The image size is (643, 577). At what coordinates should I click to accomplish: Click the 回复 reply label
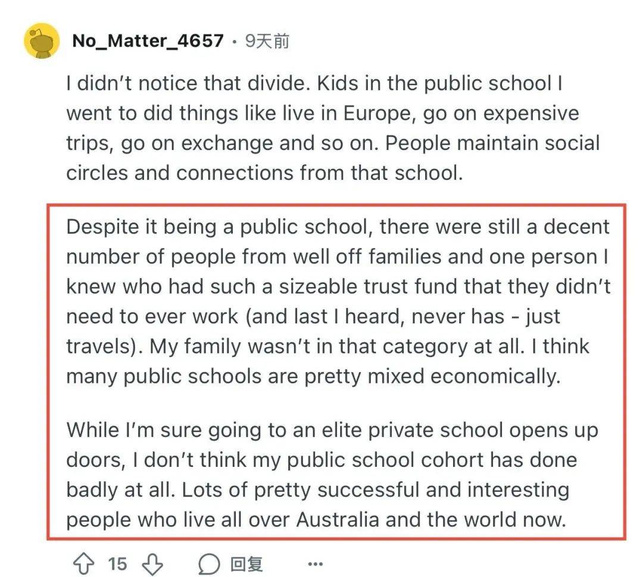(246, 564)
